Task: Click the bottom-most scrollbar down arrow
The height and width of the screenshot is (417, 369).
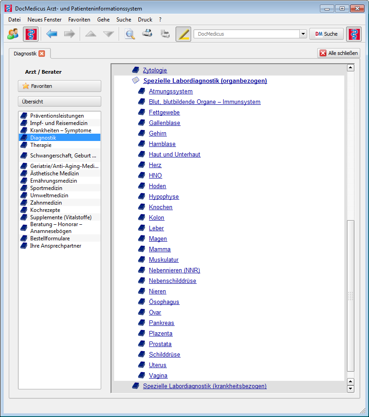Action: [351, 389]
